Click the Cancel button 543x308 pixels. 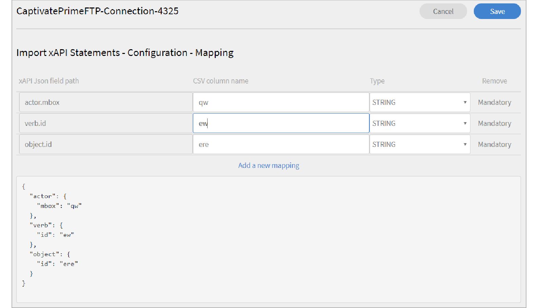pos(443,11)
